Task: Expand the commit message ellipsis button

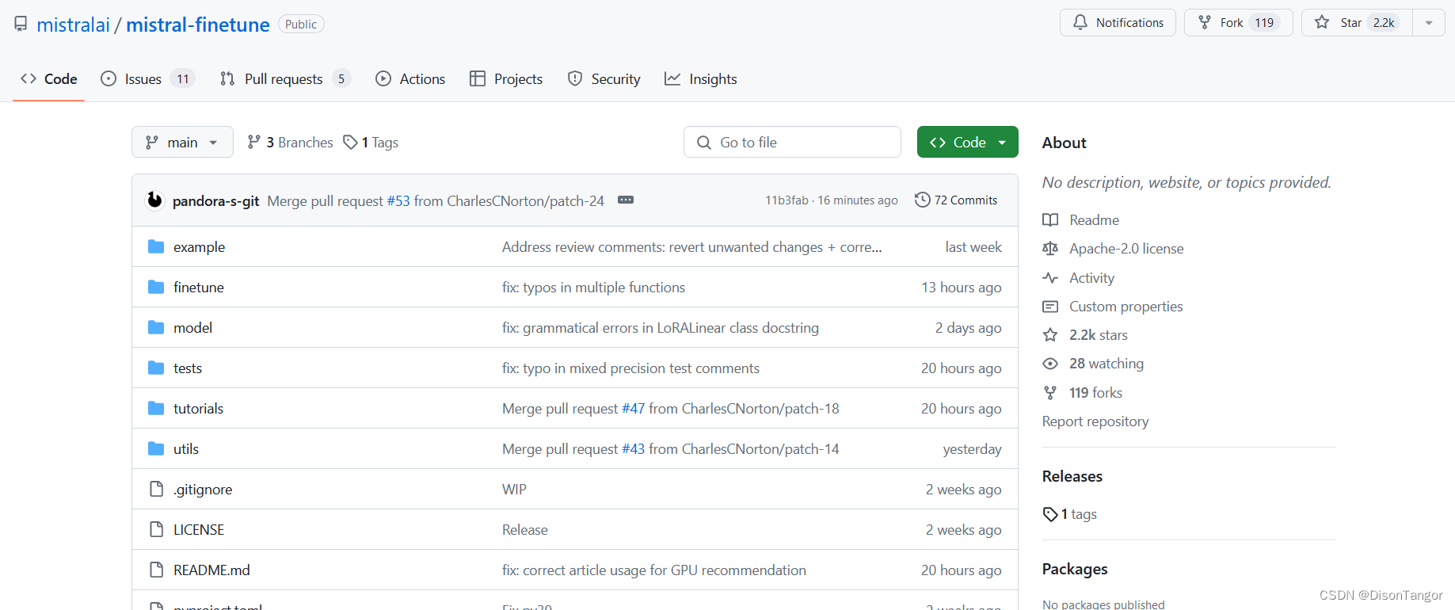Action: [626, 200]
